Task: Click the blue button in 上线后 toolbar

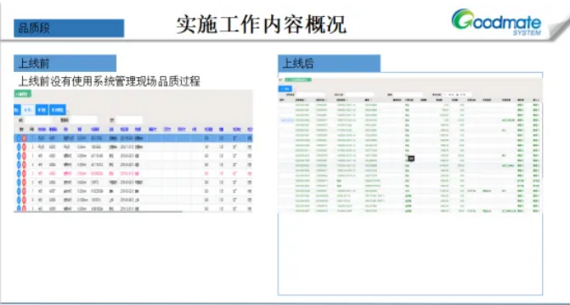Action: click(285, 88)
